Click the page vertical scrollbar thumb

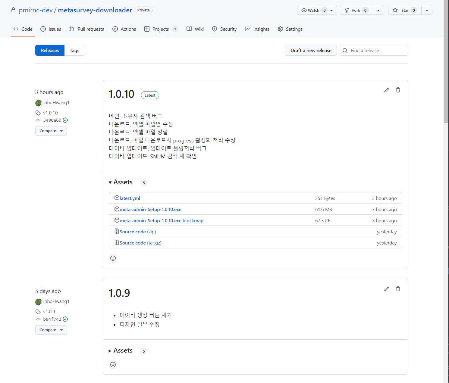tap(446, 61)
